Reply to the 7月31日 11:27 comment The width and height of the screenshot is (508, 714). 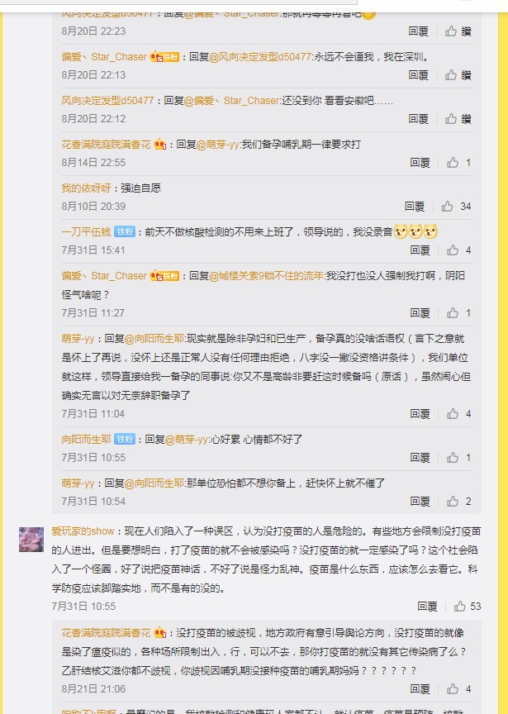[420, 313]
